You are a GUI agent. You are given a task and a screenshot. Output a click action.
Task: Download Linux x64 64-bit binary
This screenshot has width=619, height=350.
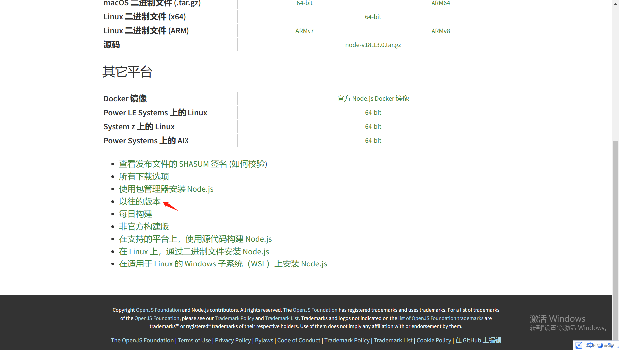tap(373, 17)
